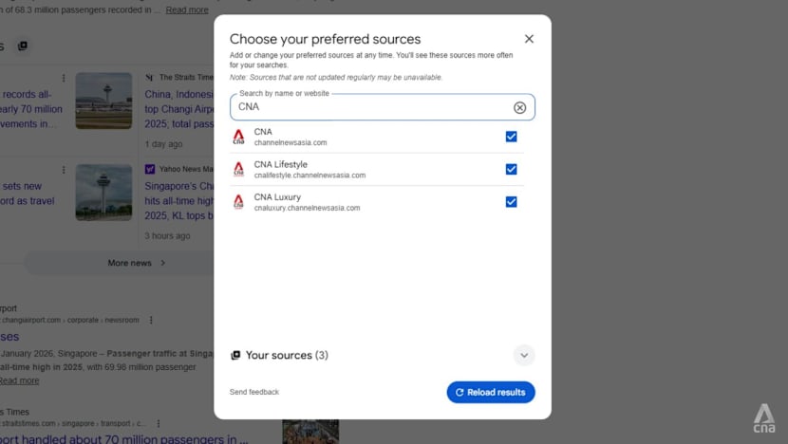Click the CNA Lifestyle source logo
Screen dimensions: 788x444
[x=238, y=169]
